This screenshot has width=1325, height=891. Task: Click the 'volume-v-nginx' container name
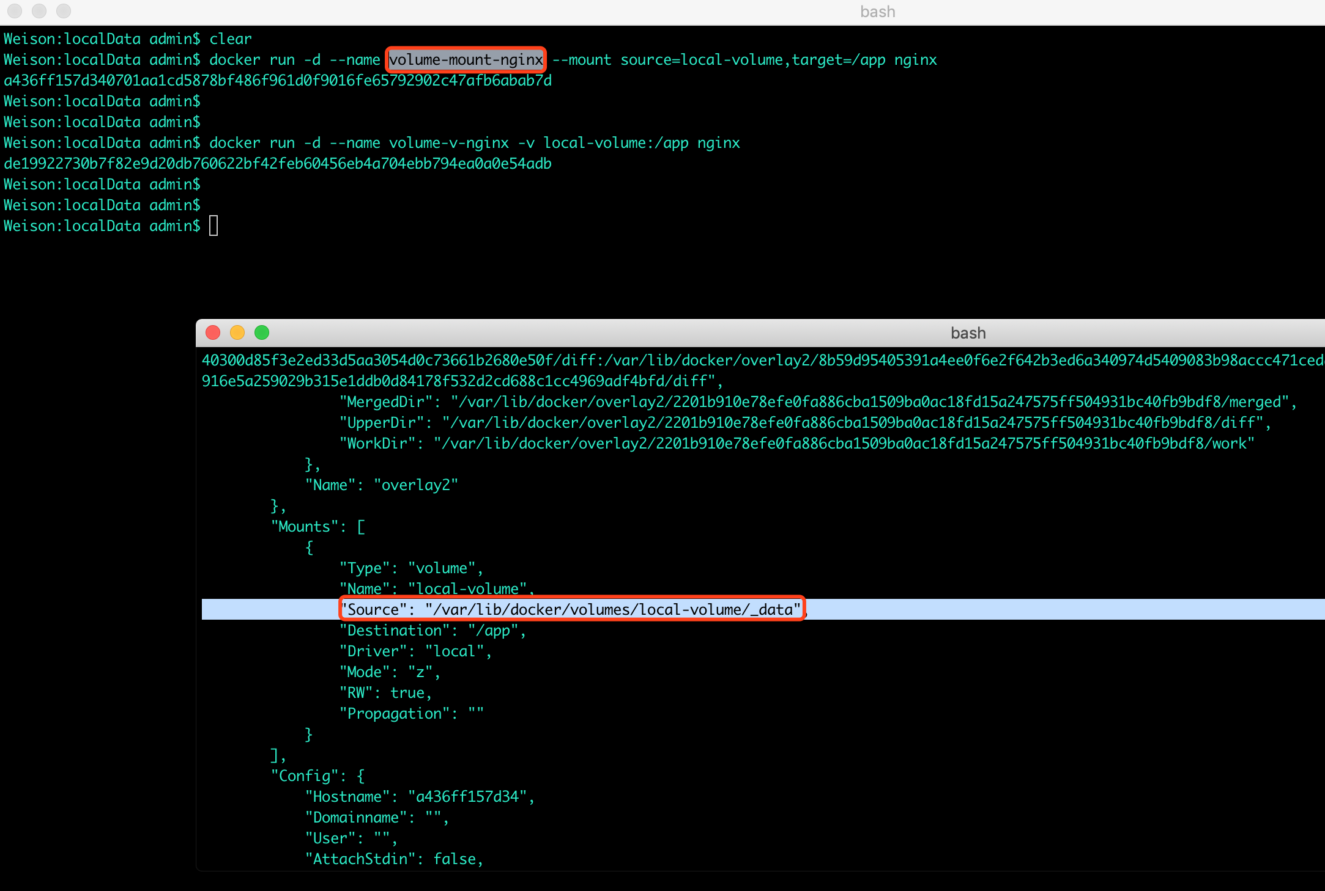(x=449, y=143)
